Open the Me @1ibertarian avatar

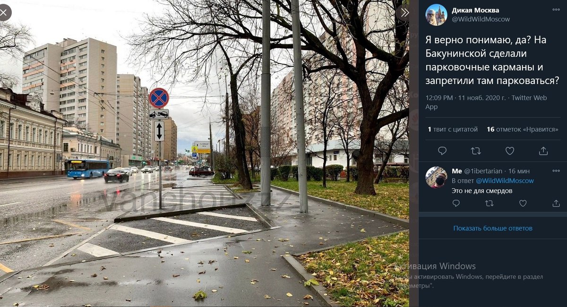click(x=436, y=178)
